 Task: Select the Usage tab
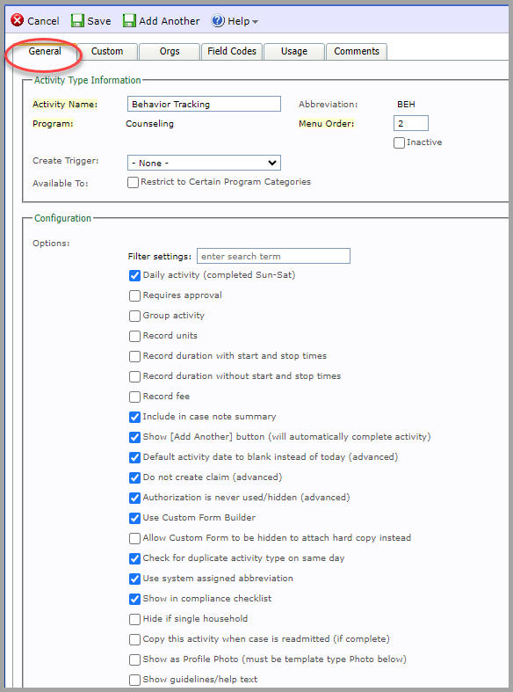coord(294,51)
